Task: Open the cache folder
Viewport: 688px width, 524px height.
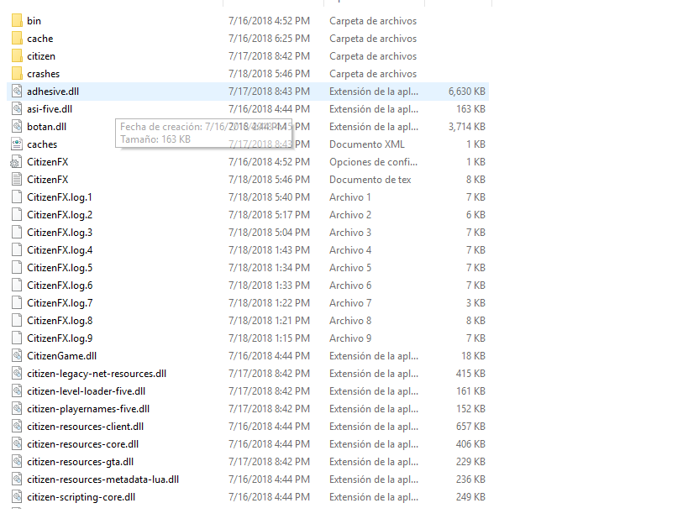Action: [37, 38]
